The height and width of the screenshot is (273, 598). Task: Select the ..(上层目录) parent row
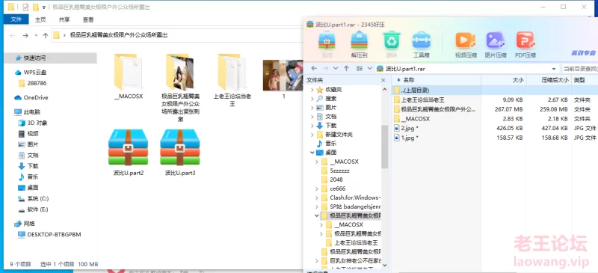(495, 90)
